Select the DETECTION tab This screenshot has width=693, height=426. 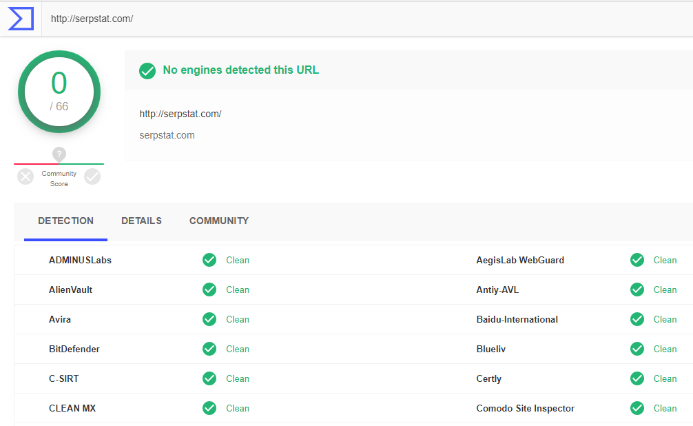[66, 221]
